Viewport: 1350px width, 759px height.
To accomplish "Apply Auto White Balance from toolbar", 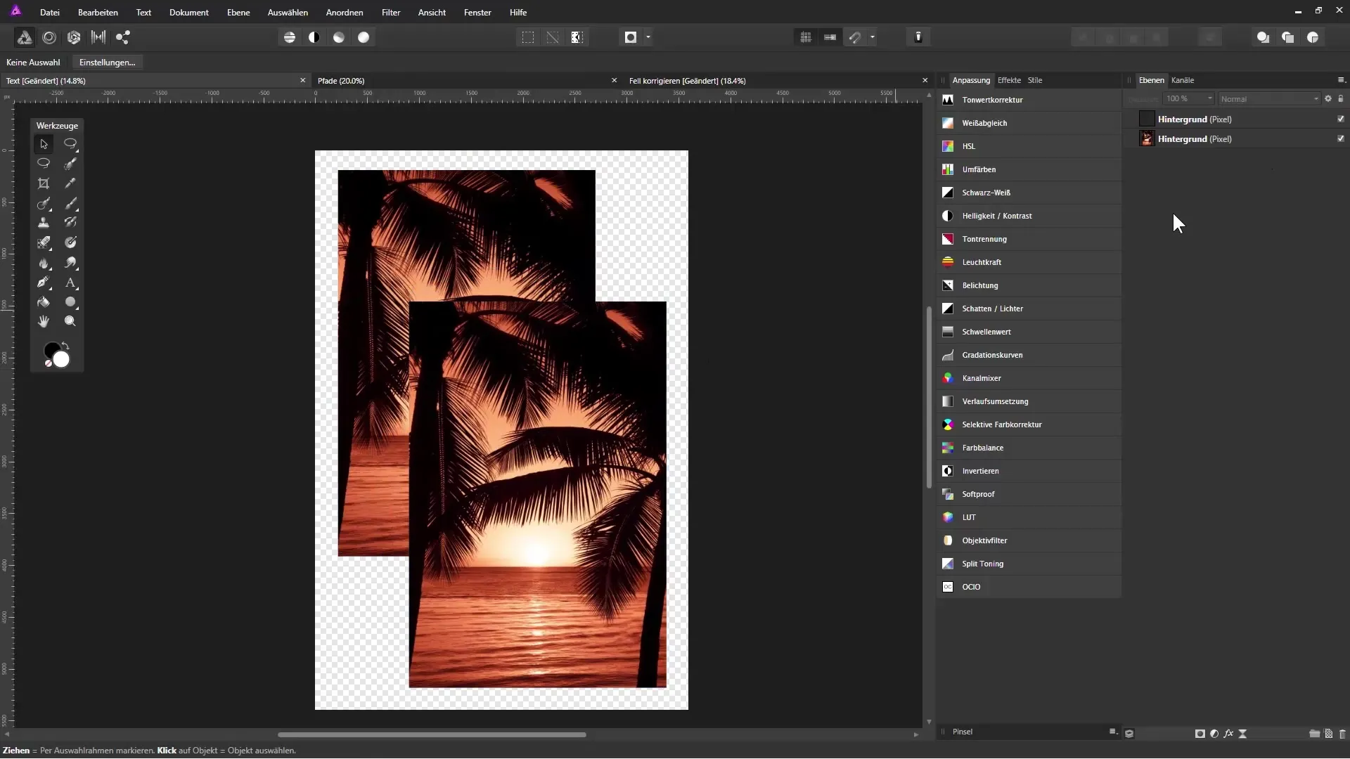I will (x=364, y=37).
